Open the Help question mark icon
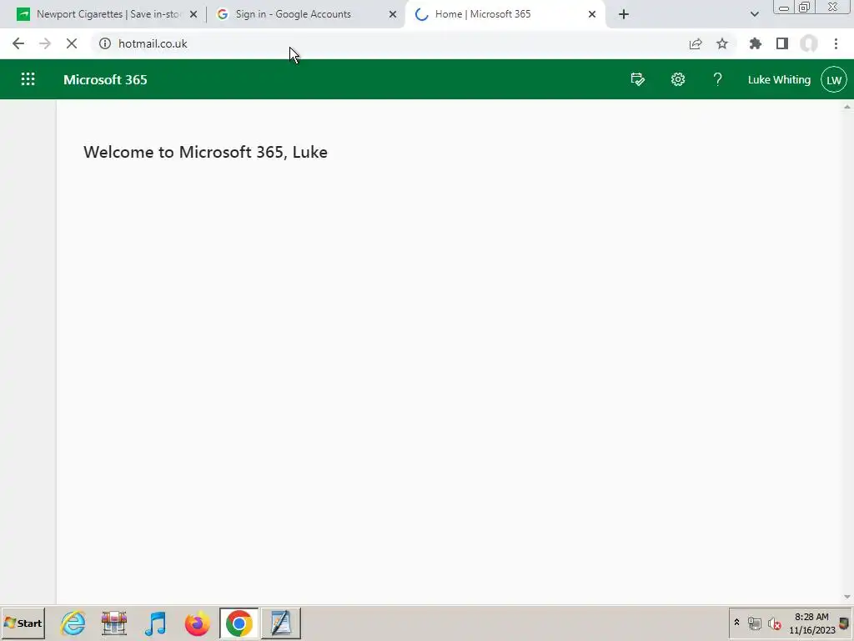This screenshot has width=854, height=641. pos(717,79)
